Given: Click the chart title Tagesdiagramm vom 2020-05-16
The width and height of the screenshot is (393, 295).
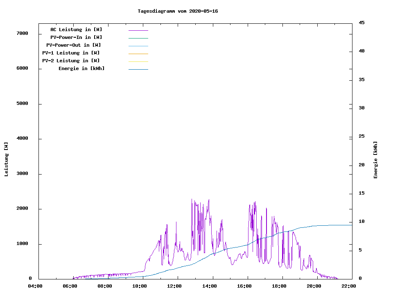Looking at the screenshot, I should coord(178,11).
